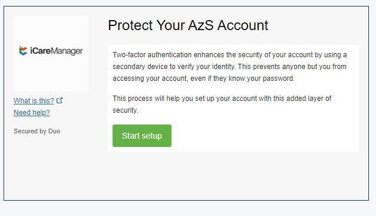The width and height of the screenshot is (376, 216).
Task: Click the 'This process will help you' paragraph
Action: (222, 104)
